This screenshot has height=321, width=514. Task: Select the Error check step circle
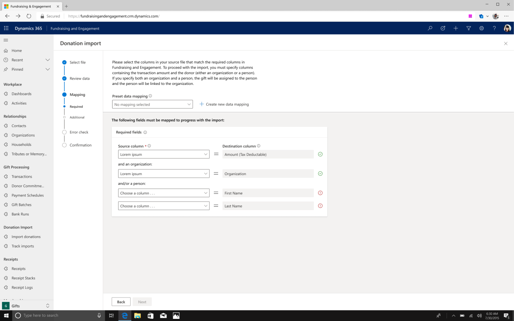[64, 132]
